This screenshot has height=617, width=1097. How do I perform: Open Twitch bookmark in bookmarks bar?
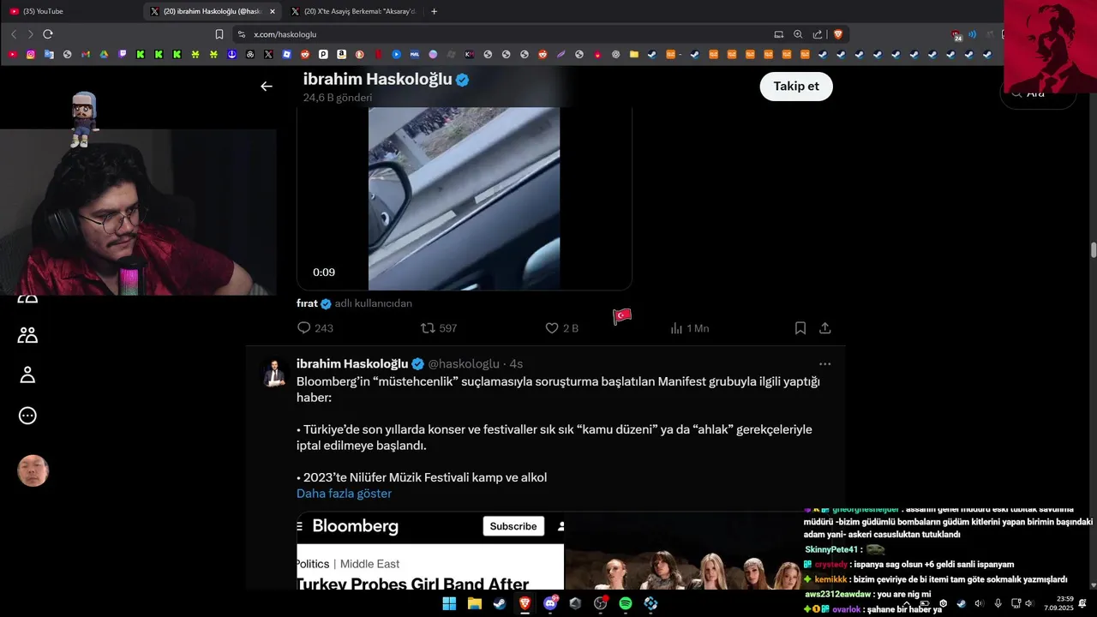pyautogui.click(x=123, y=54)
